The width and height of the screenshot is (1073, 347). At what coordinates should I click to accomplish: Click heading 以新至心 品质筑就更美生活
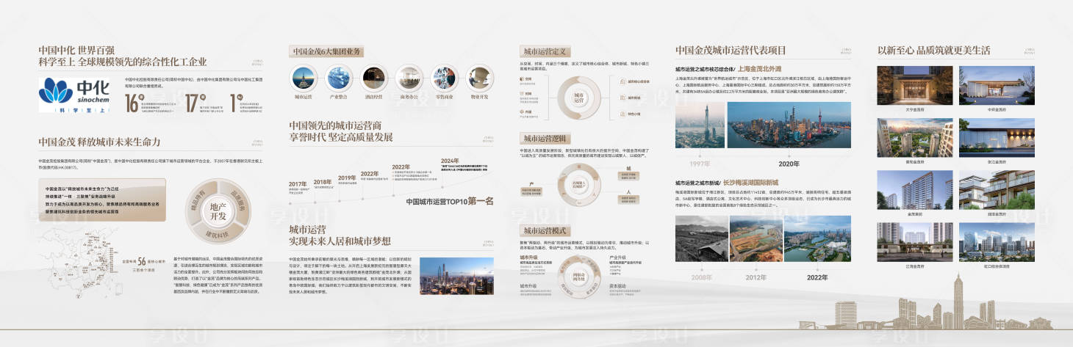tap(934, 51)
